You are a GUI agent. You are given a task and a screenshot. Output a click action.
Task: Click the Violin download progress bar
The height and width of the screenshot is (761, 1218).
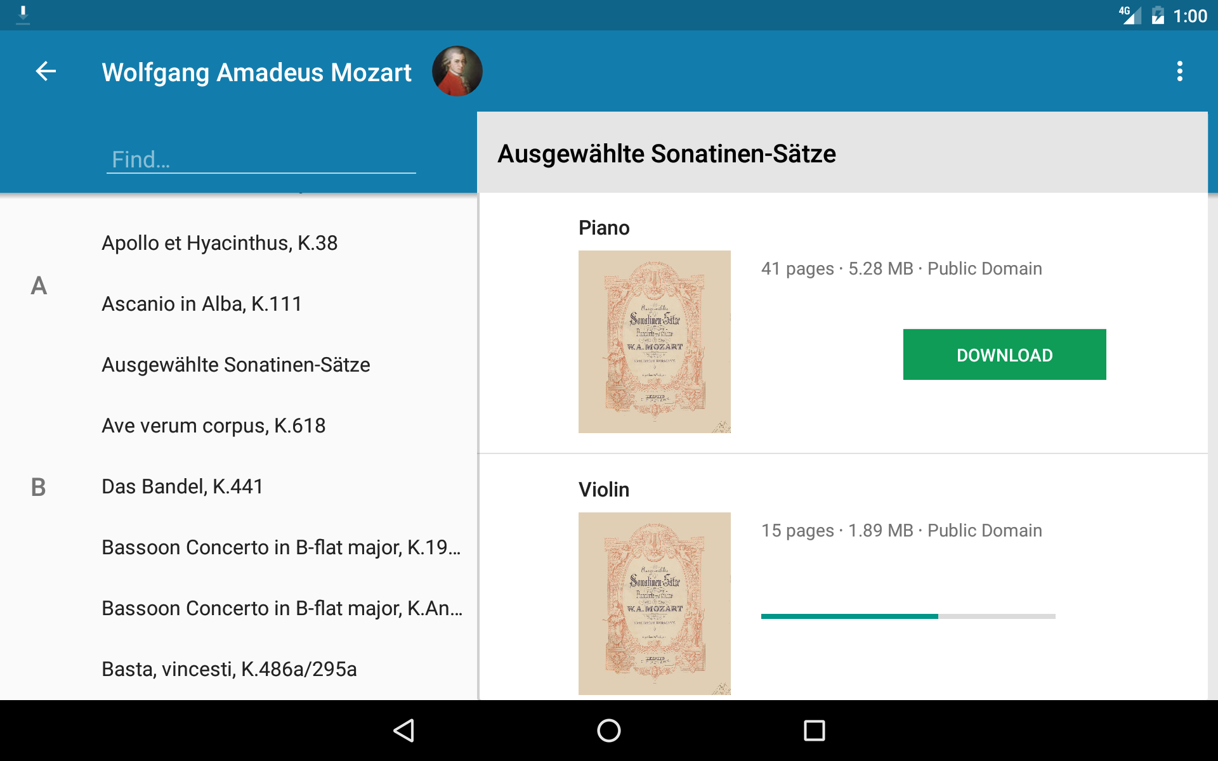(908, 616)
